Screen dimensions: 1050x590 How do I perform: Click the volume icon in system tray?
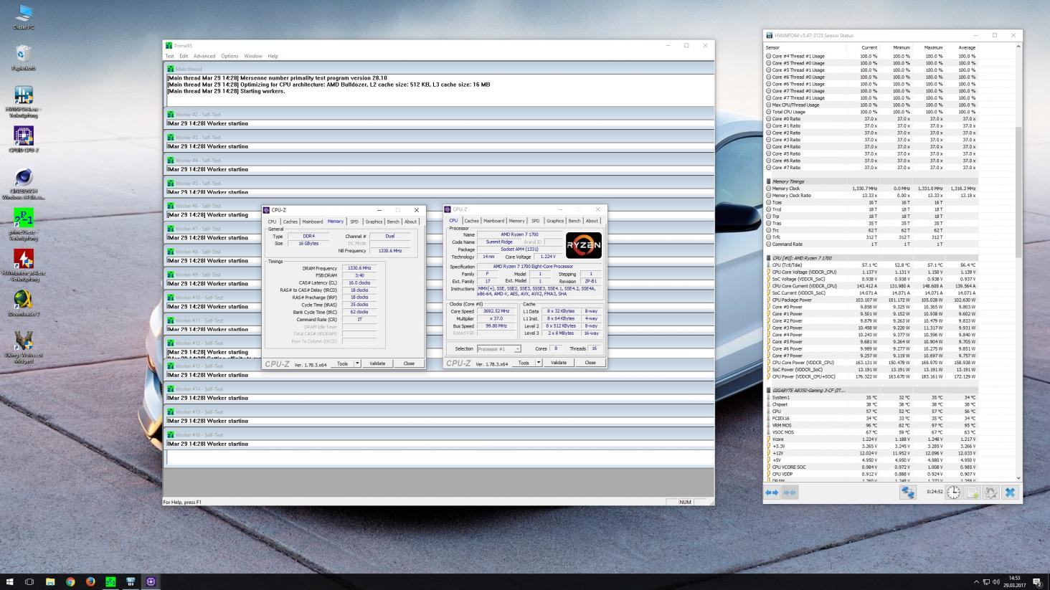(997, 581)
